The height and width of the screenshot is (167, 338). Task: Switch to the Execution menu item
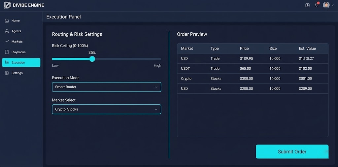21,63
